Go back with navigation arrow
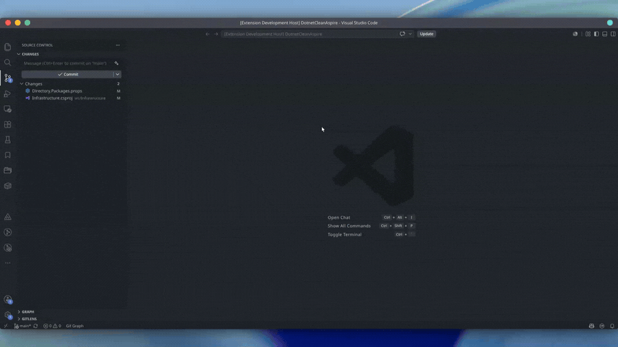The width and height of the screenshot is (618, 347). click(207, 34)
